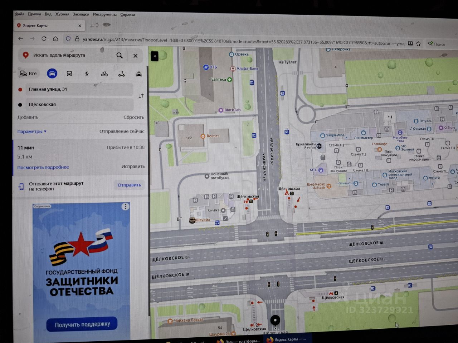This screenshot has height=343, width=458.
Task: Click Добавить to add a waypoint
Action: point(28,117)
